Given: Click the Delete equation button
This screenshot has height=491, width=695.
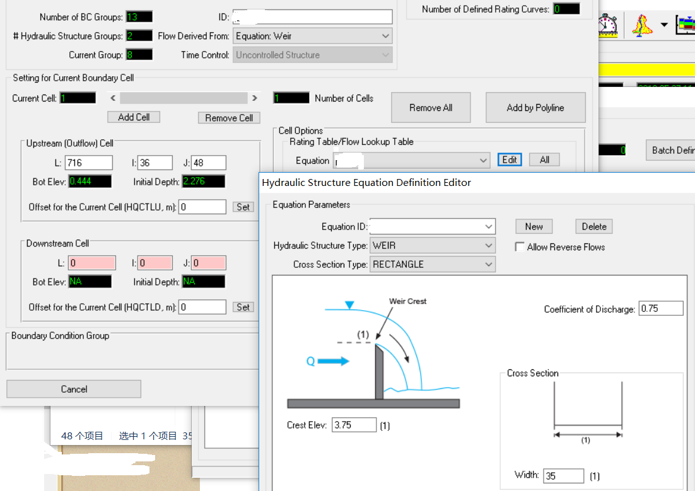Looking at the screenshot, I should pyautogui.click(x=594, y=226).
